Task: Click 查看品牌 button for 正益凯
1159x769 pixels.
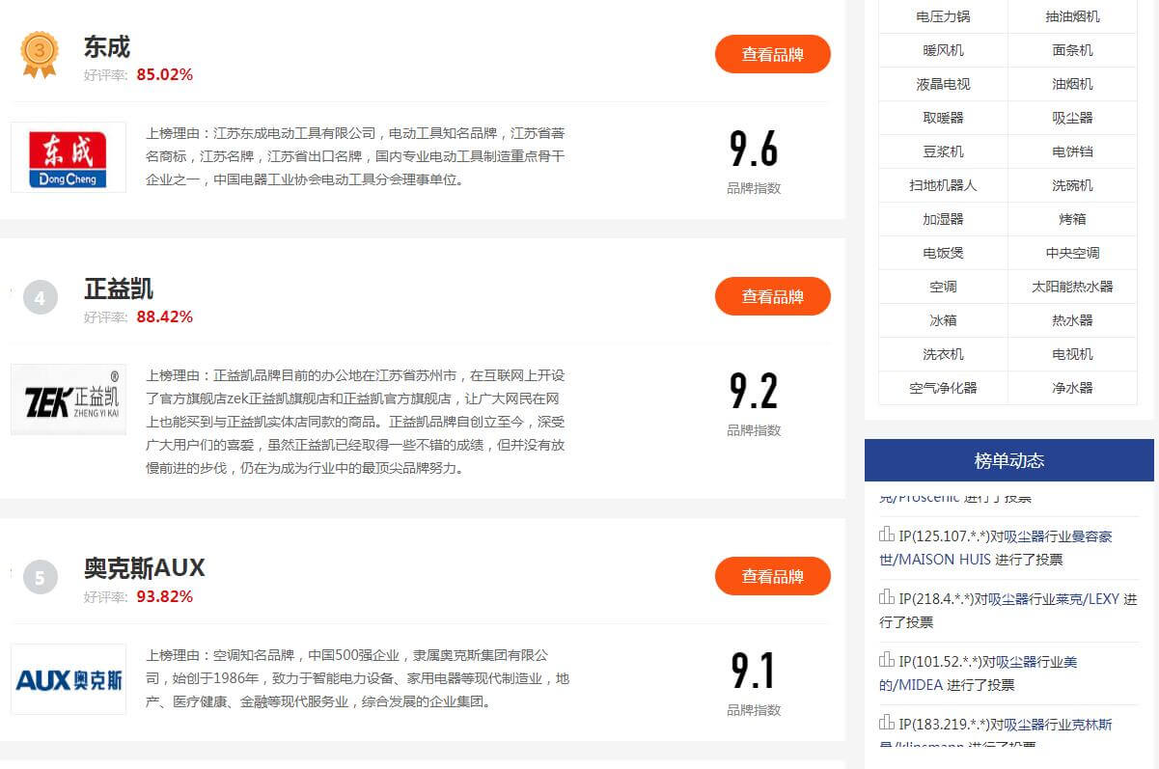Action: click(x=772, y=296)
